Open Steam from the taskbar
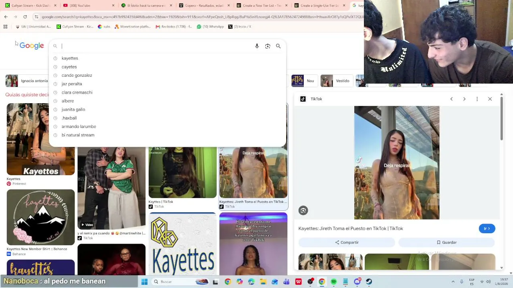Viewport: 513px width, 288px height. point(369,282)
